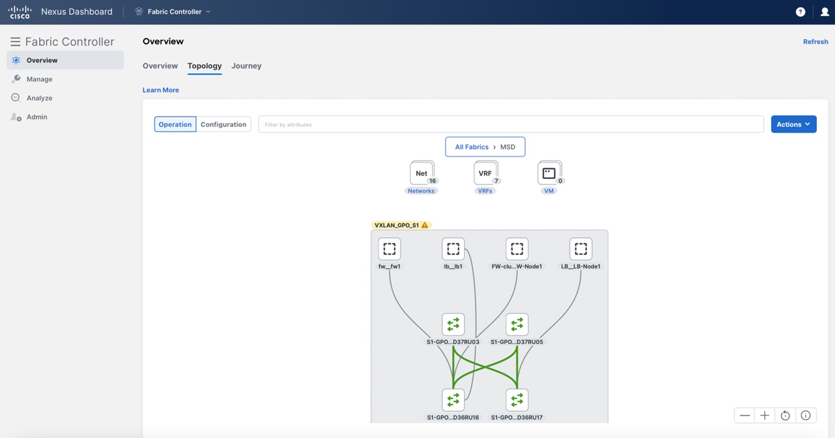Select the lb__lb1 node icon
Screen dimensions: 835x438
click(453, 249)
